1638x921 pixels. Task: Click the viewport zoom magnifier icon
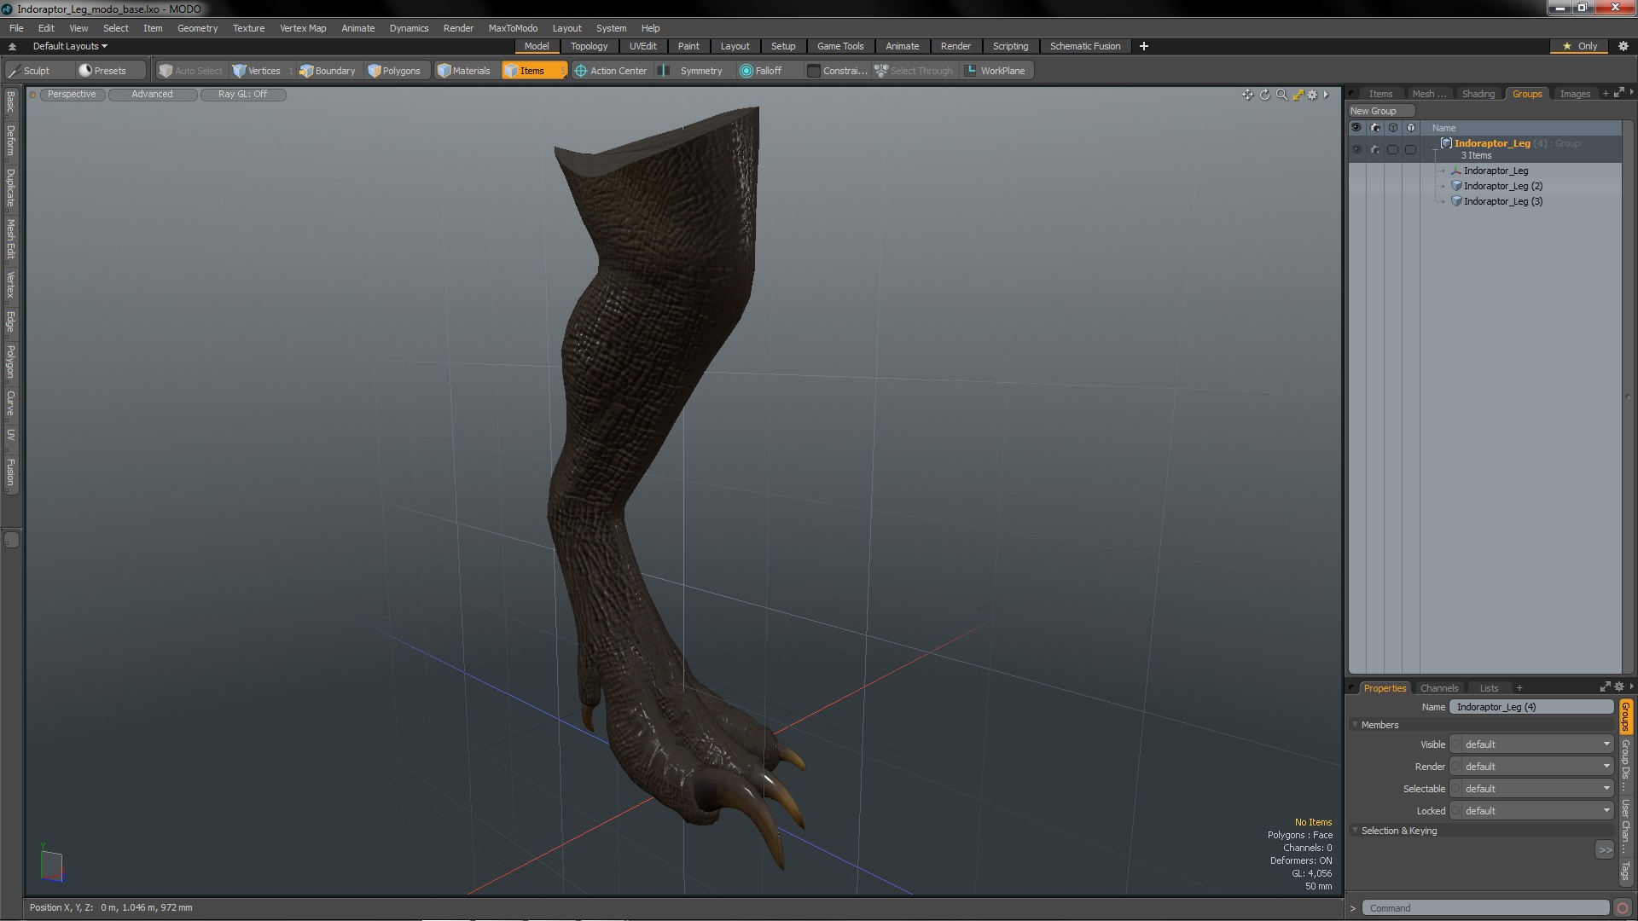1281,95
